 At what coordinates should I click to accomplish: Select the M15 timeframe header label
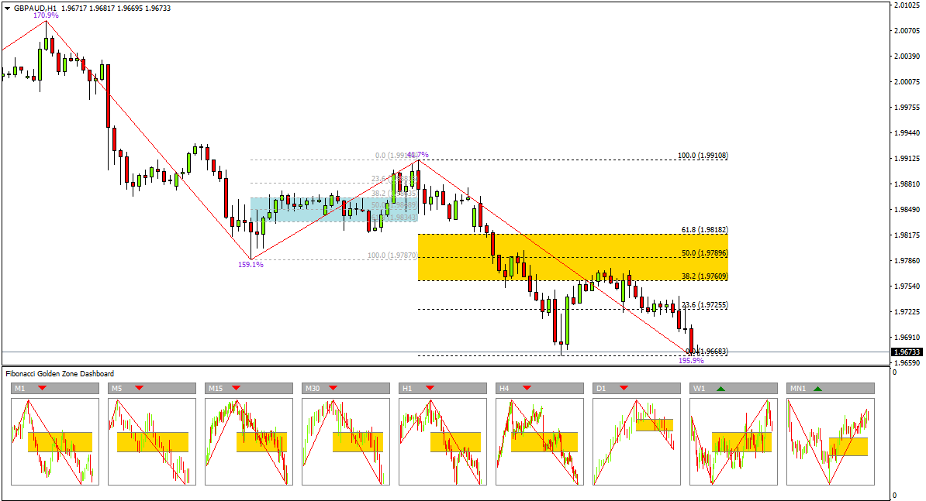tap(216, 387)
